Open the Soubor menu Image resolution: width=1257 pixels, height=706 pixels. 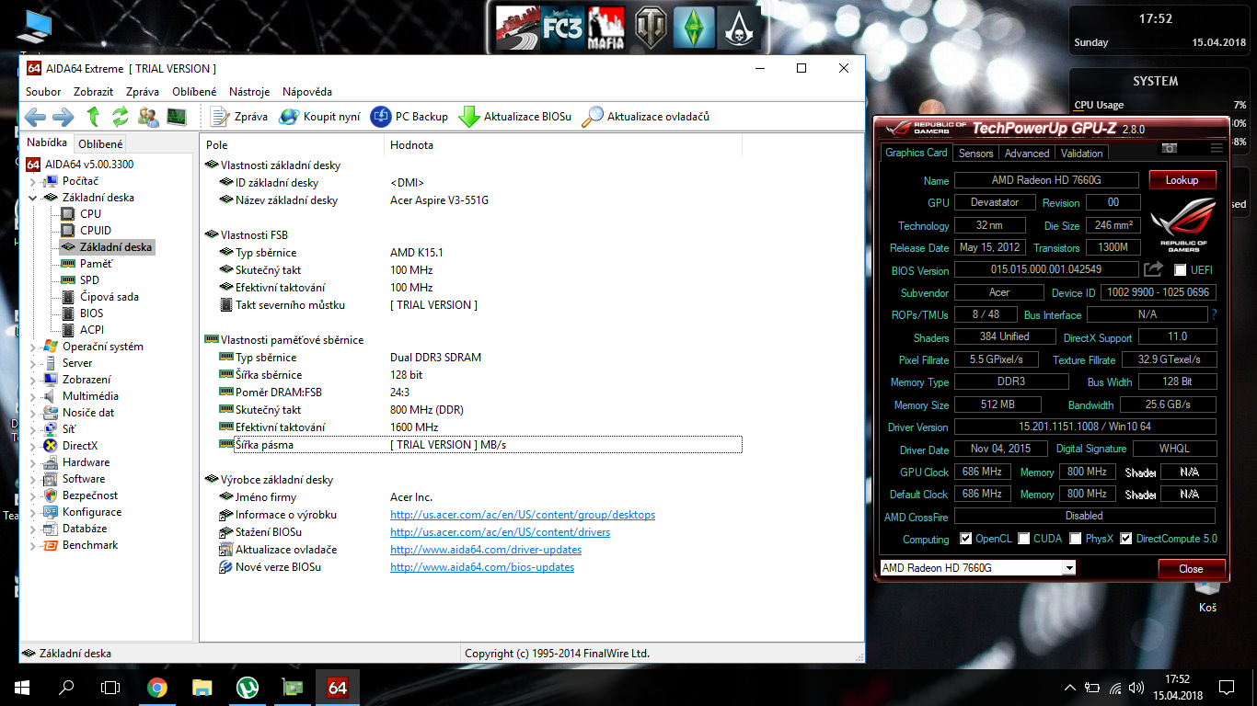(43, 92)
